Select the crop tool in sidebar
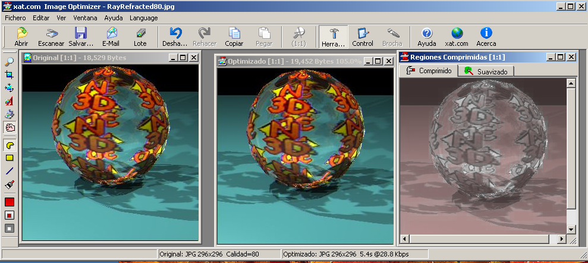588x263 pixels. (x=10, y=74)
